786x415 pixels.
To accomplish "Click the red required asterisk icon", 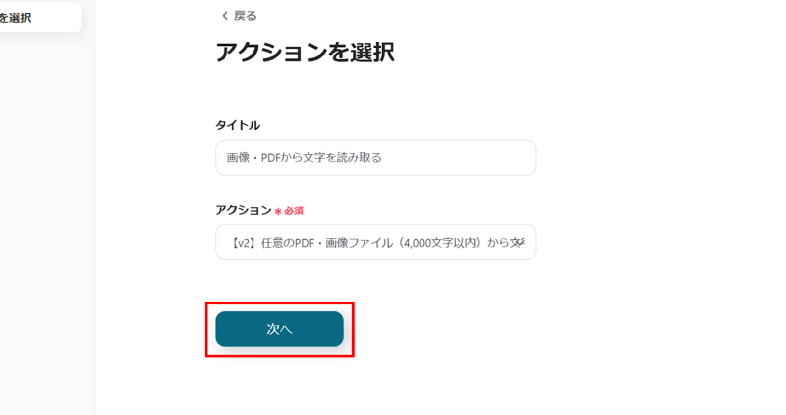I will coord(278,211).
